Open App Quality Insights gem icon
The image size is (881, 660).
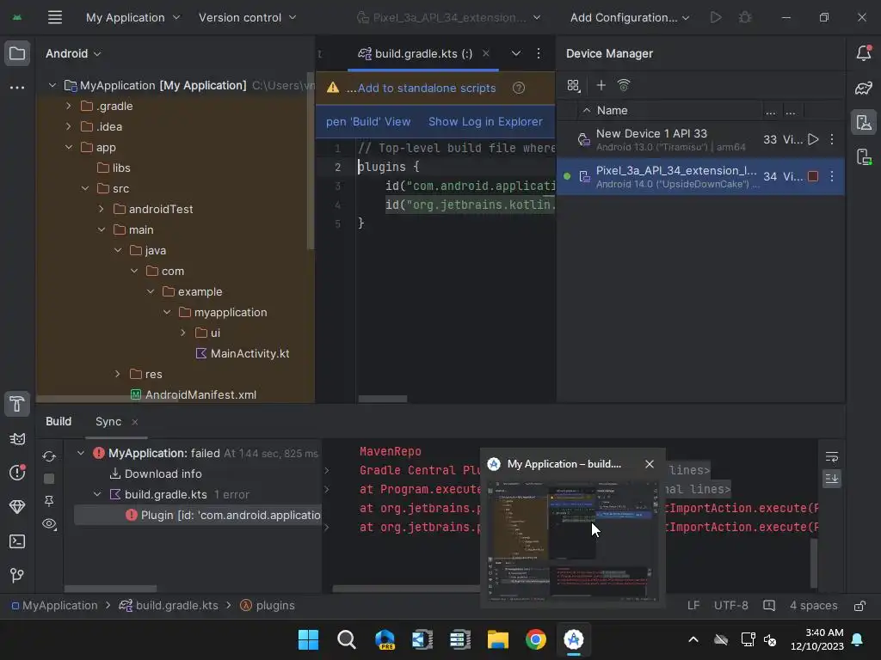click(x=17, y=507)
